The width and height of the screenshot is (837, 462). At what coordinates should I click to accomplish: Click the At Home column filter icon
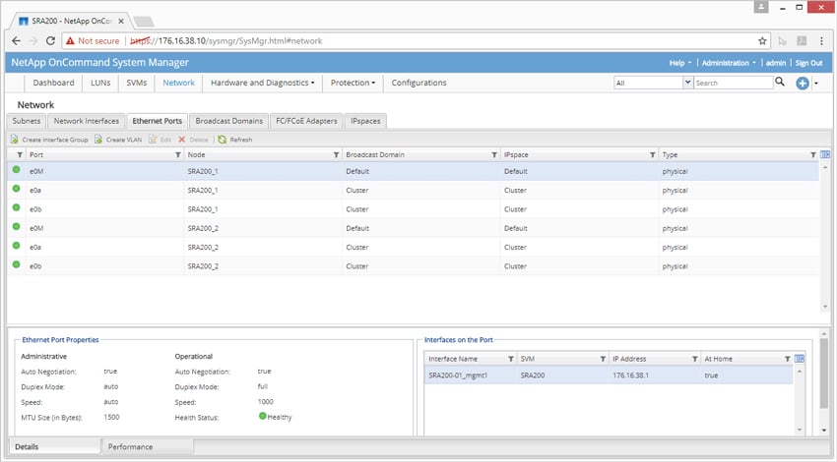[788, 359]
